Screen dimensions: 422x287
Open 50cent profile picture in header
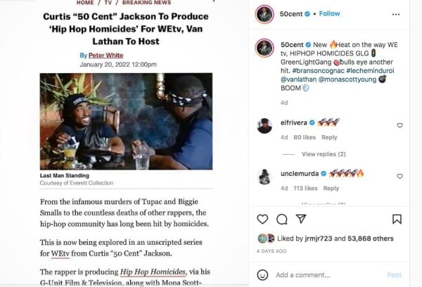coord(264,14)
